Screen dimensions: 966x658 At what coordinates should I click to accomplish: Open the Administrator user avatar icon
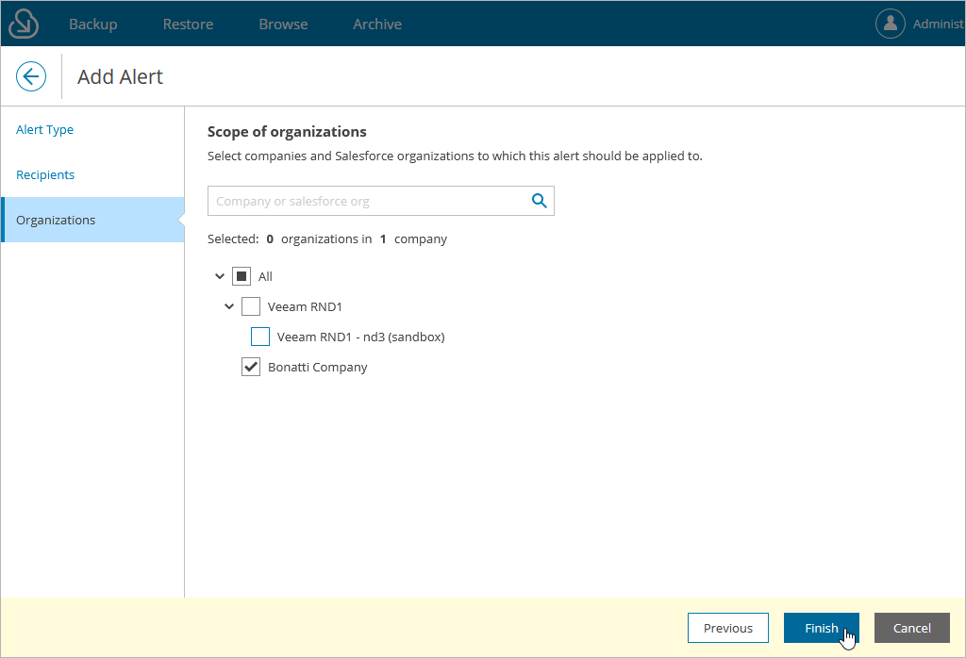pyautogui.click(x=891, y=24)
